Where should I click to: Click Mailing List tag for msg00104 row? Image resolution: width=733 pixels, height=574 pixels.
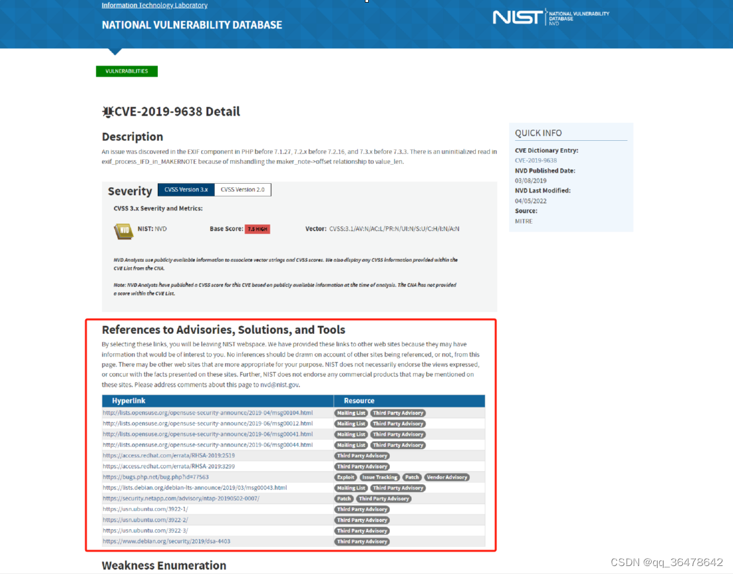351,413
